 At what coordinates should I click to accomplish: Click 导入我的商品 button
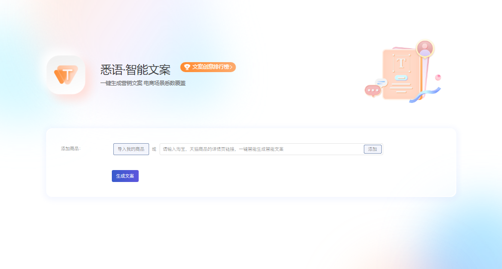pyautogui.click(x=131, y=149)
